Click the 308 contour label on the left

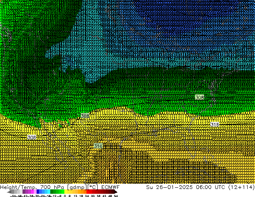click(32, 137)
